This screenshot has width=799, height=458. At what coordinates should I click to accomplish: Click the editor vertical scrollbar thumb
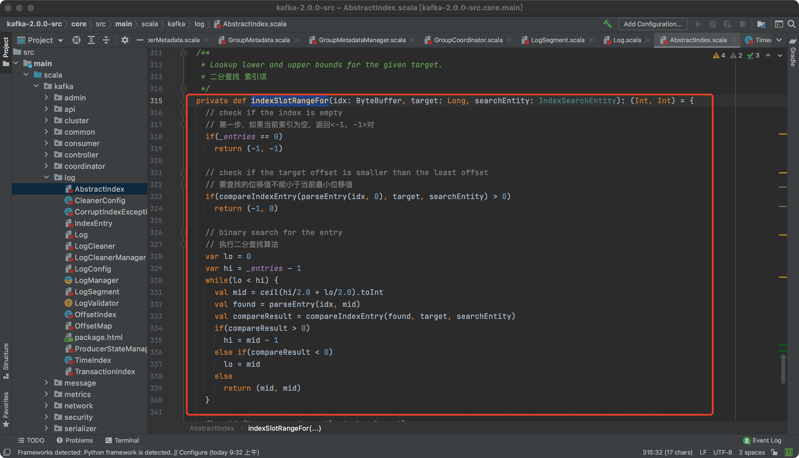(x=783, y=370)
